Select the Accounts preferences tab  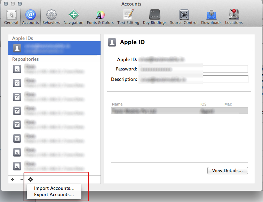(x=30, y=17)
